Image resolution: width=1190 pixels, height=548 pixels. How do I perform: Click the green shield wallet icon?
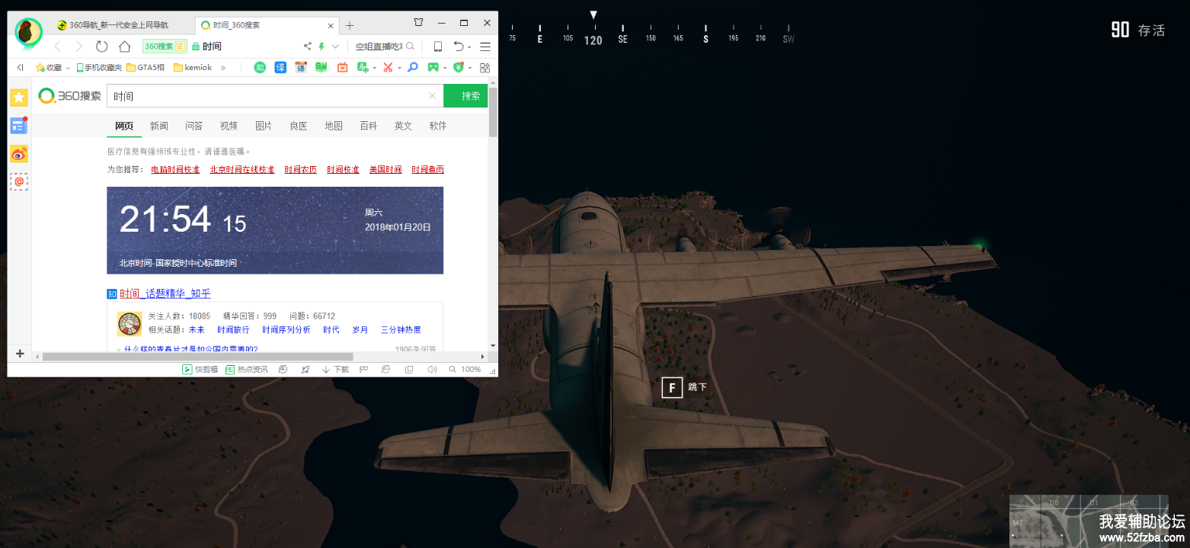(458, 68)
